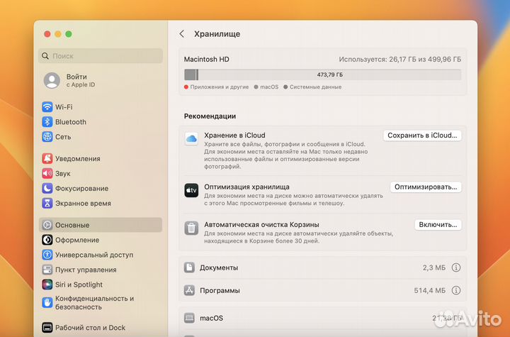This screenshot has width=510, height=337.
Task: Click Хранение в iCloud title
Action: pyautogui.click(x=234, y=136)
